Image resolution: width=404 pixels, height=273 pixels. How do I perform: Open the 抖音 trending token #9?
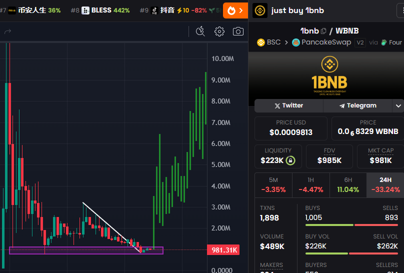pyautogui.click(x=173, y=10)
